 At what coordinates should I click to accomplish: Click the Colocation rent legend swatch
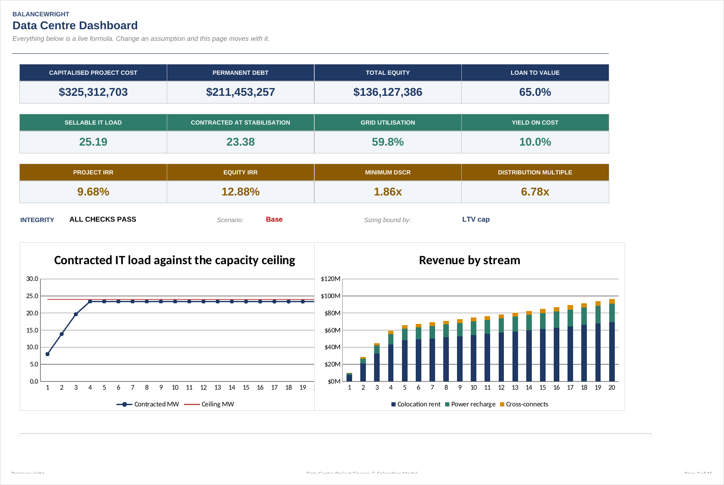(393, 404)
